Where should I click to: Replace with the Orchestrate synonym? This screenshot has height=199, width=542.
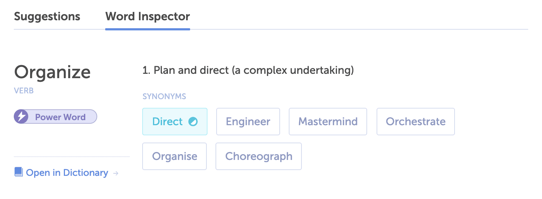(415, 122)
